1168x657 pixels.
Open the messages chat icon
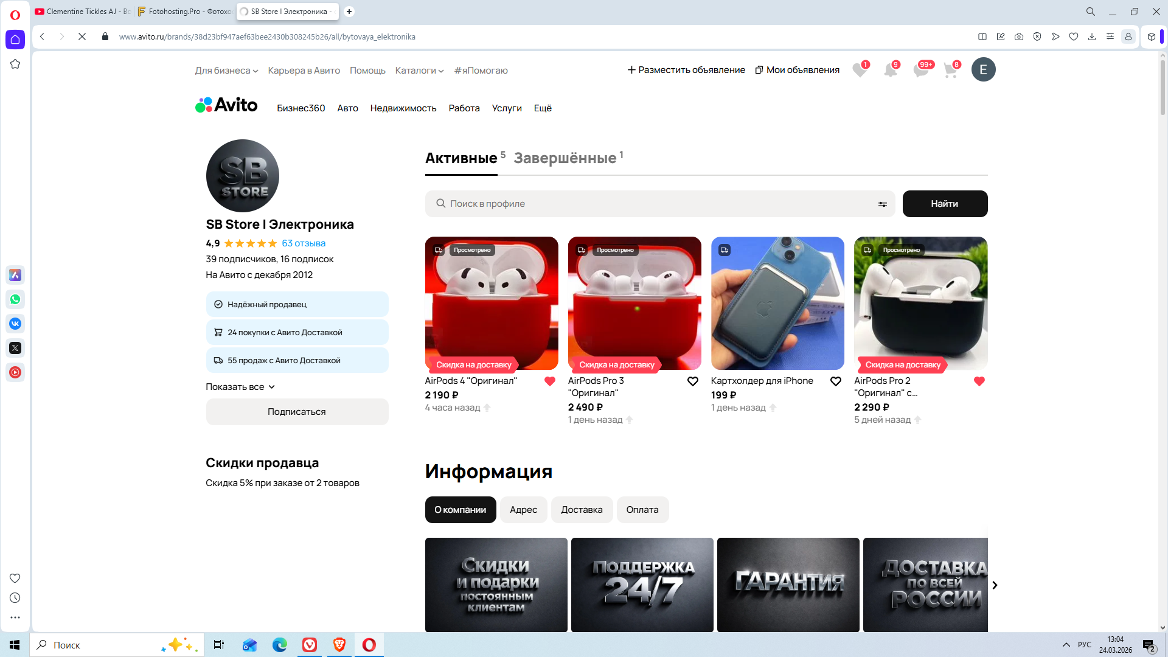click(x=920, y=71)
